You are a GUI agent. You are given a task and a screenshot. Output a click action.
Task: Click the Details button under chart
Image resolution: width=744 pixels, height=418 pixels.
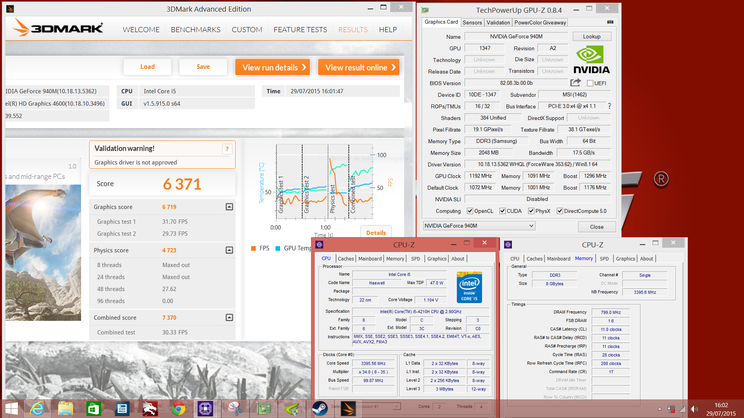(x=376, y=233)
